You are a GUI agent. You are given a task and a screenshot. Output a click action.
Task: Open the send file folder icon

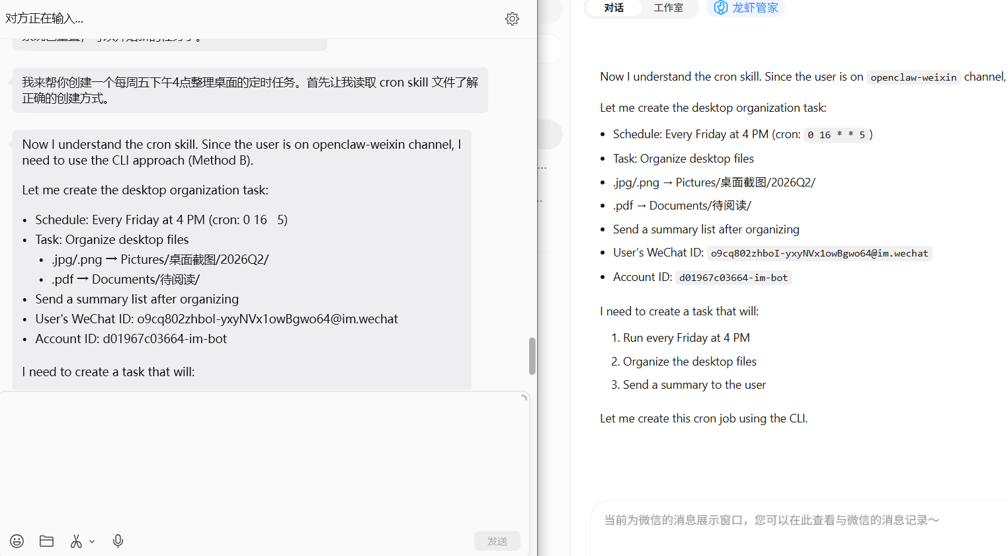[x=46, y=541]
